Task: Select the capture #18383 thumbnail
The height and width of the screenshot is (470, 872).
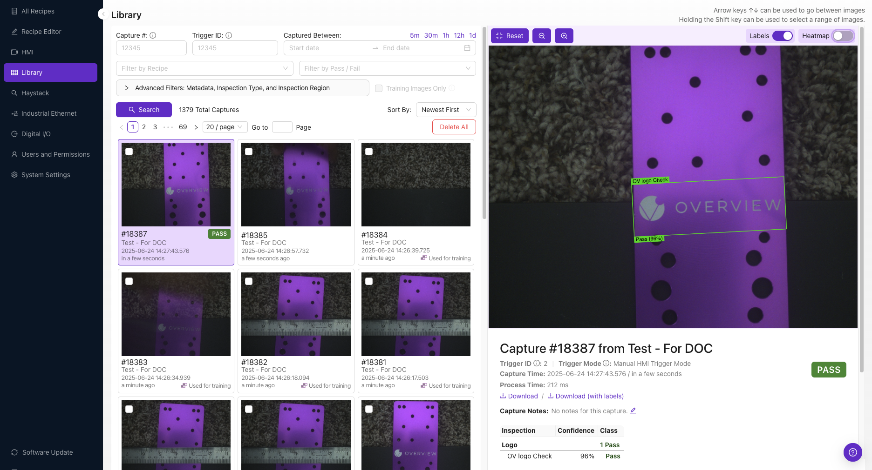Action: pos(176,314)
